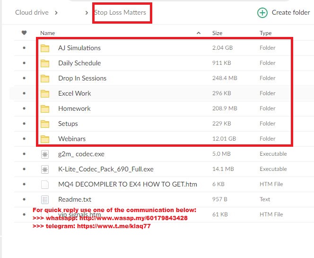
Task: Open the AJ Simulations folder icon
Action: click(45, 48)
